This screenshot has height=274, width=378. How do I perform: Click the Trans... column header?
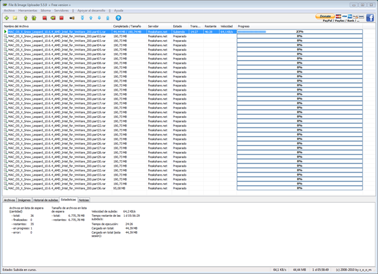point(196,27)
